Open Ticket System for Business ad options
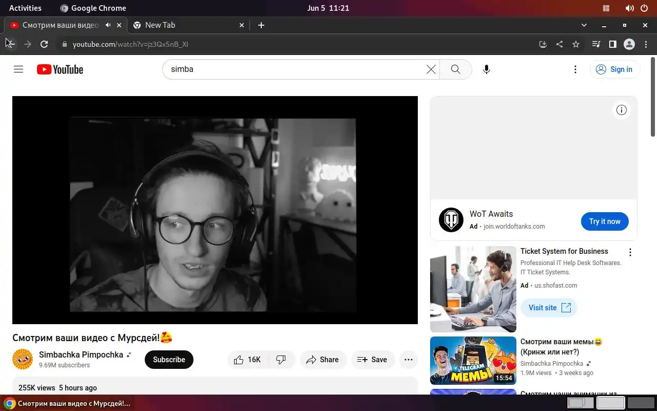This screenshot has height=411, width=657. tap(630, 252)
